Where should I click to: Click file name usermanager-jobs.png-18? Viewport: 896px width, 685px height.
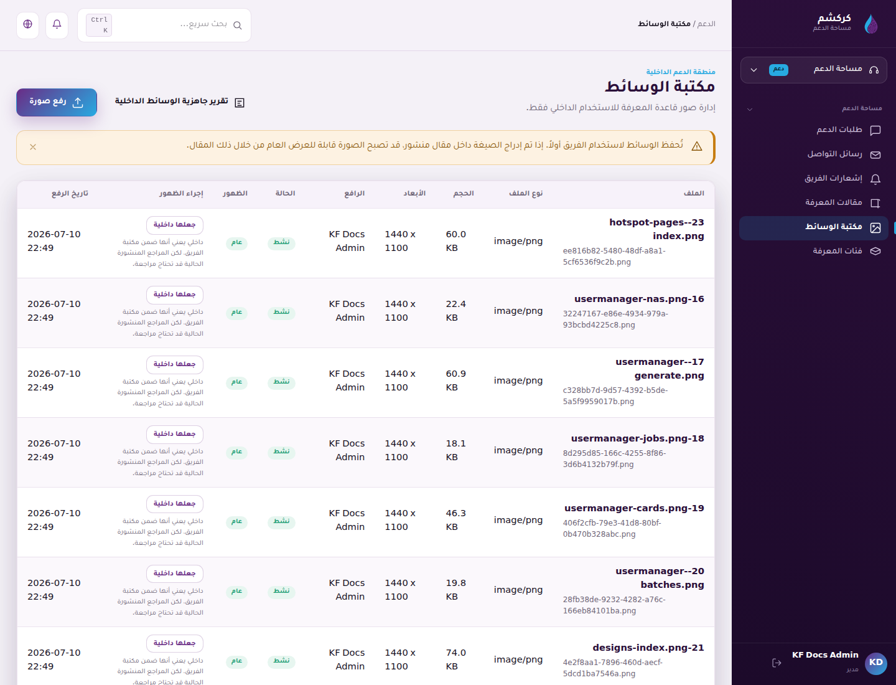pyautogui.click(x=638, y=438)
